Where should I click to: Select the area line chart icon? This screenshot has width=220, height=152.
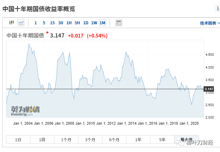point(21,23)
